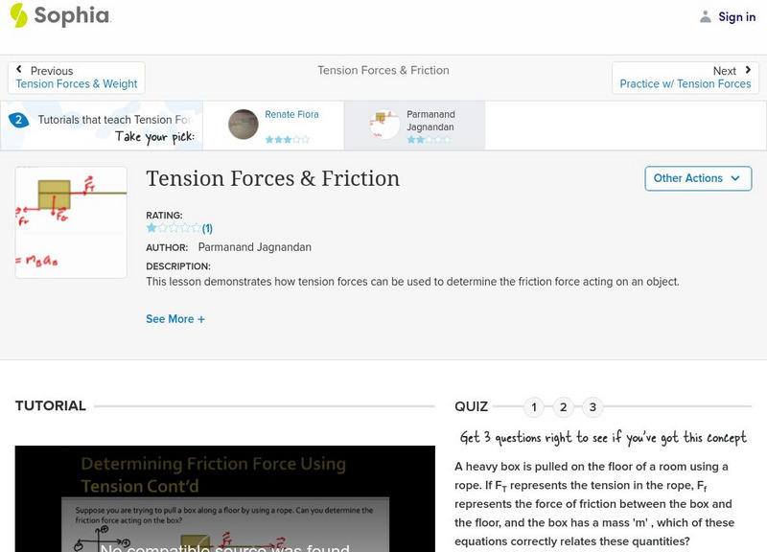
Task: Click the first rating star under RATING
Action: 150,228
